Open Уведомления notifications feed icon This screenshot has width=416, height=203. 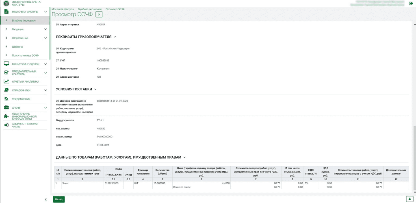(x=6, y=99)
